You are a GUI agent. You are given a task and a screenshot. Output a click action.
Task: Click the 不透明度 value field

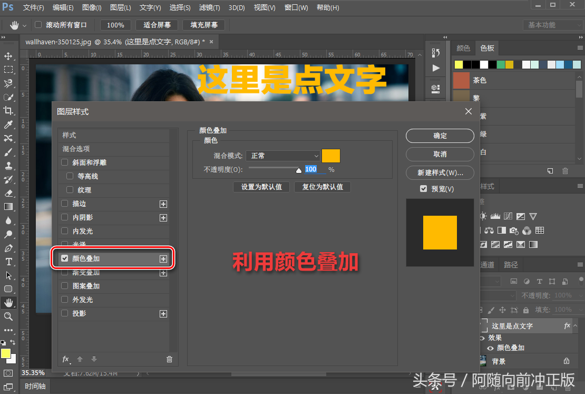pos(315,169)
